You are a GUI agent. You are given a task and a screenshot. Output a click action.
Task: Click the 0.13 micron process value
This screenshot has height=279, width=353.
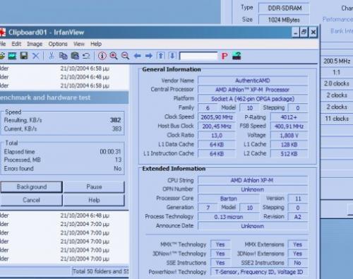[229, 217]
